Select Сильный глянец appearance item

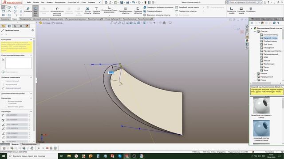(x=269, y=34)
